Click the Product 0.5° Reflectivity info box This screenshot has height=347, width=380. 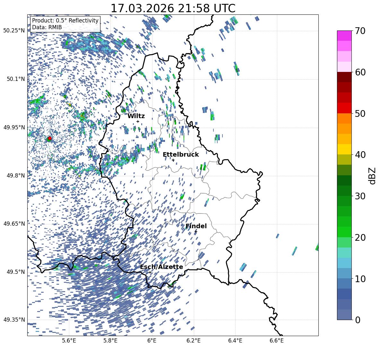coord(65,24)
